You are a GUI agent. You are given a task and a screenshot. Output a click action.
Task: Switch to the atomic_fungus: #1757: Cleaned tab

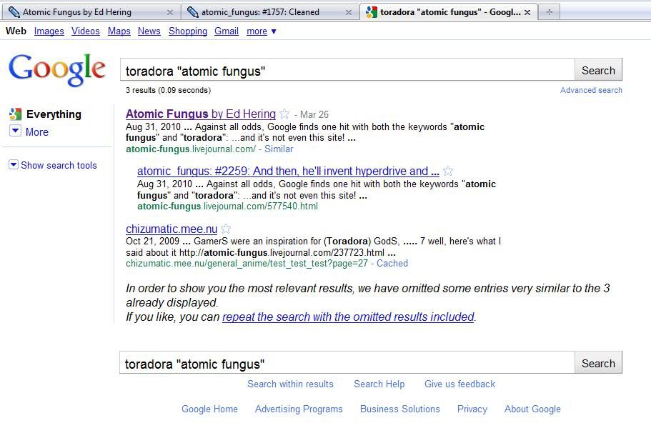(x=270, y=12)
